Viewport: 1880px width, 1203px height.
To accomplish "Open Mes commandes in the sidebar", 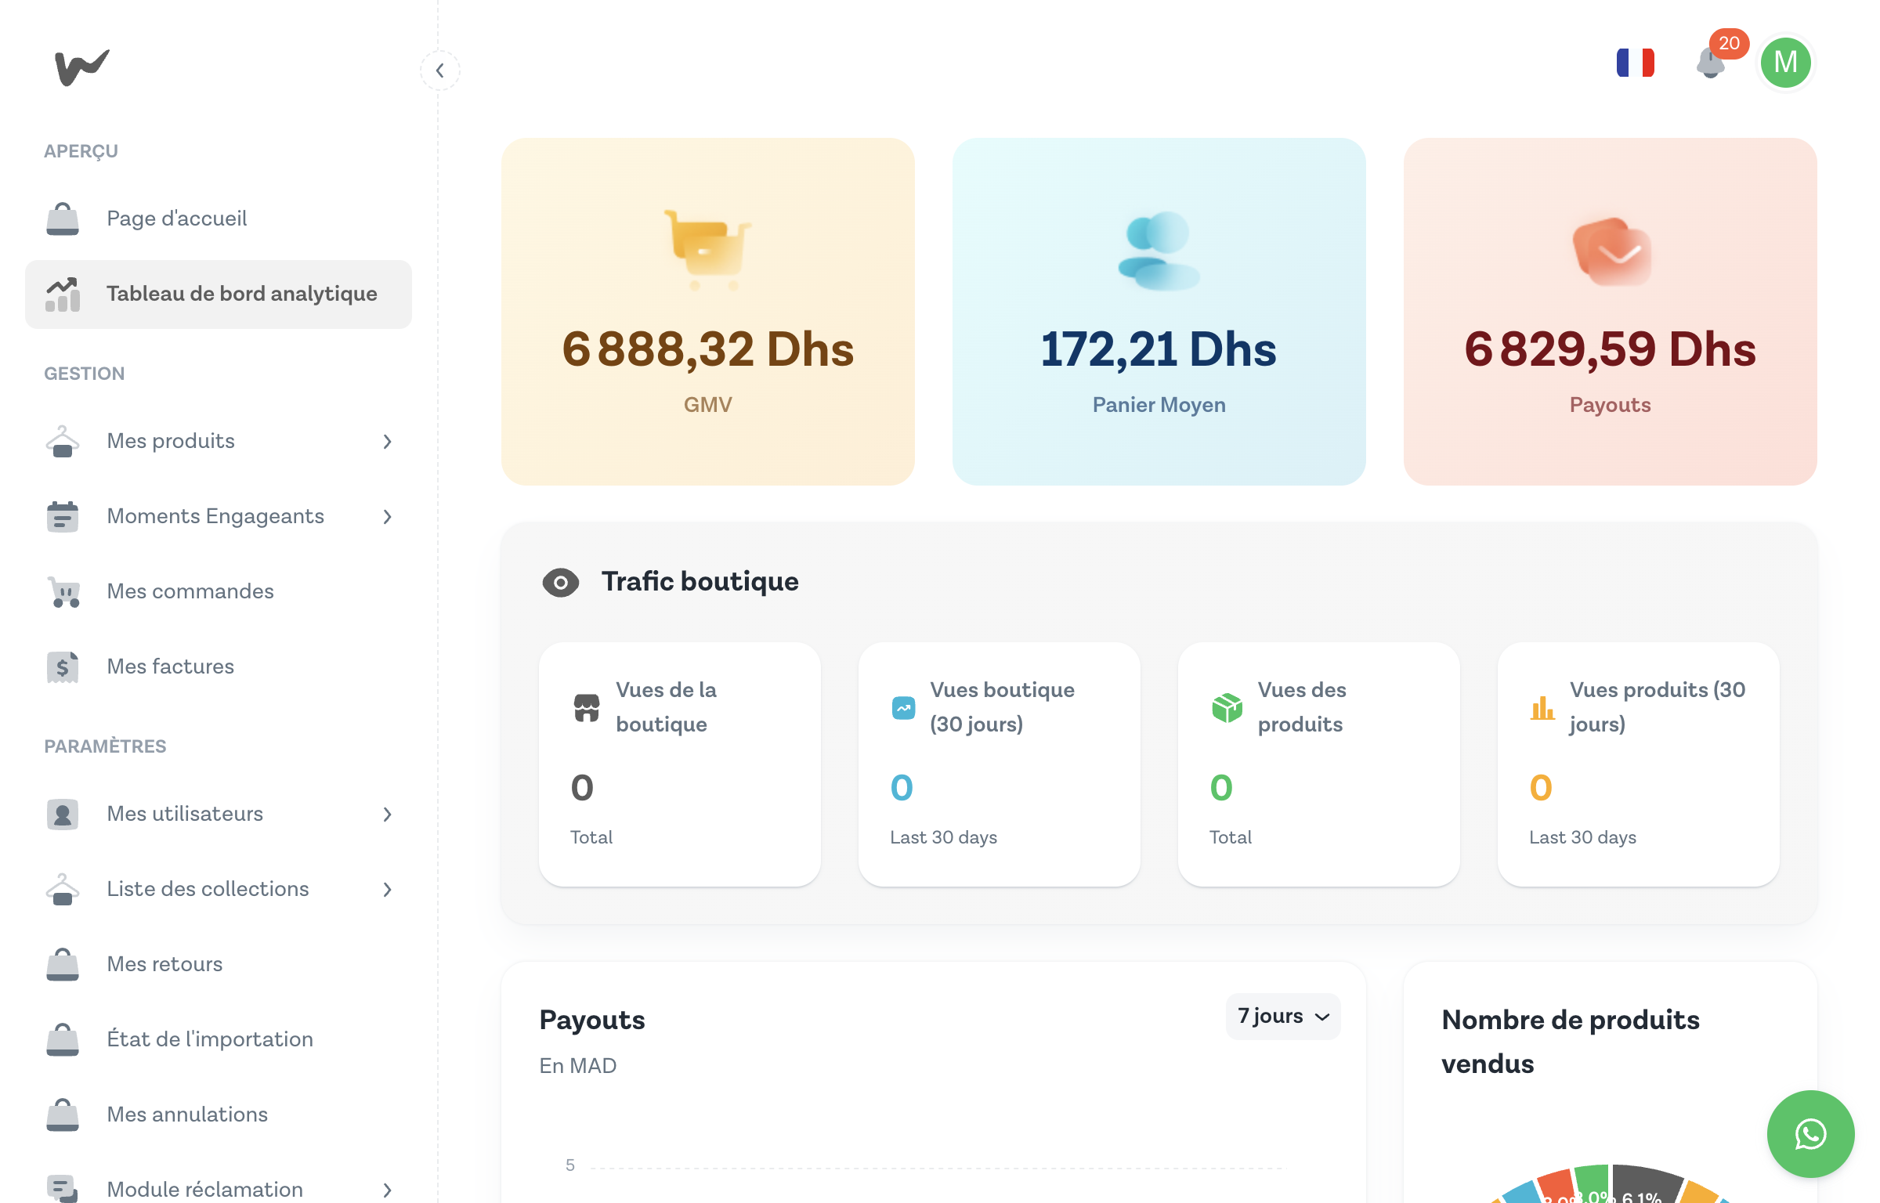I will click(x=190, y=591).
